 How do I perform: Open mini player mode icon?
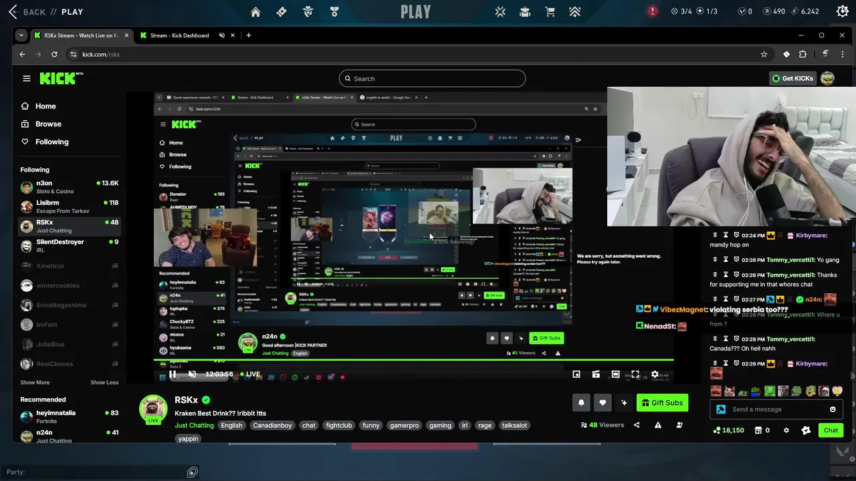point(576,374)
